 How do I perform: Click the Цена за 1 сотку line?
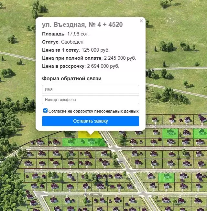pos(76,50)
